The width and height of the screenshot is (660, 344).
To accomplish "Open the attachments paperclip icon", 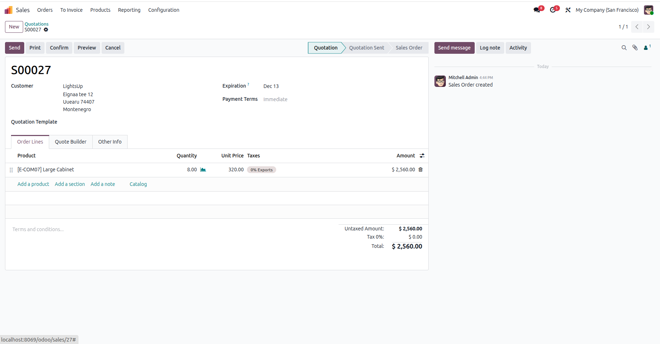I will 635,48.
